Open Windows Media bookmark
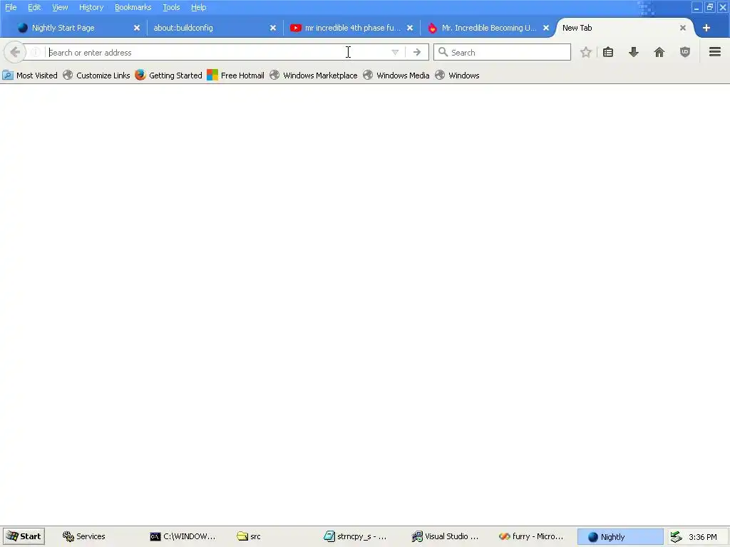Screen dimensions: 730x547 pos(396,75)
